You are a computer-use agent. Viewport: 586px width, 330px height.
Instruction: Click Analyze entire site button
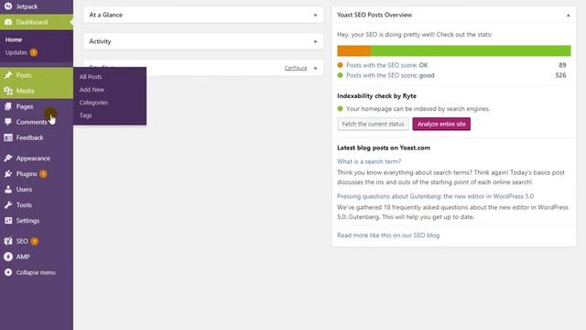(441, 124)
